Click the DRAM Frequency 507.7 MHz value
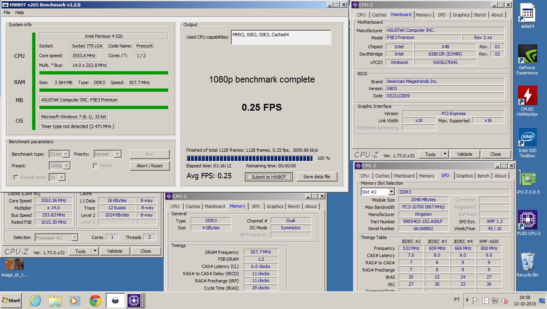This screenshot has width=547, height=309. 260,252
